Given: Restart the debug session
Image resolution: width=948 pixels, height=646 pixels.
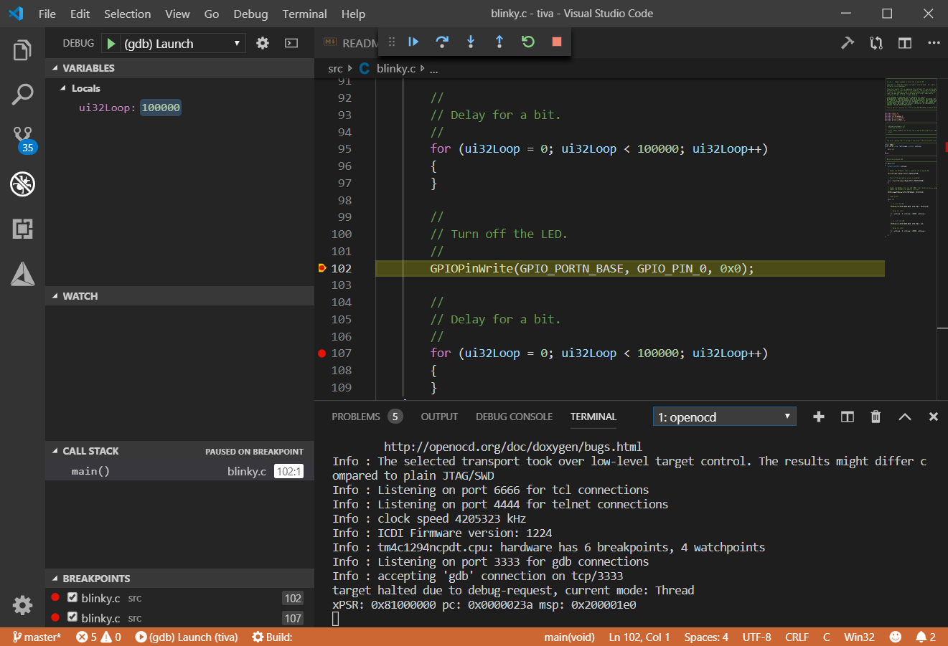Looking at the screenshot, I should pos(528,42).
